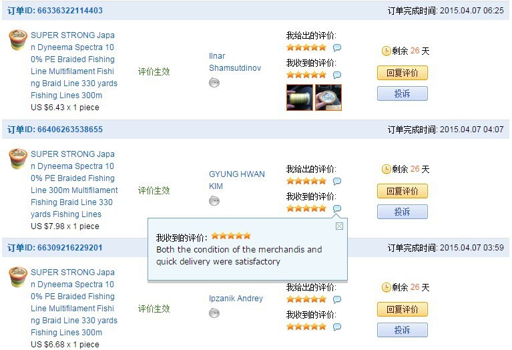This screenshot has width=512, height=350.
Task: Click 投诉 button for order 66309216229201
Action: point(402,330)
